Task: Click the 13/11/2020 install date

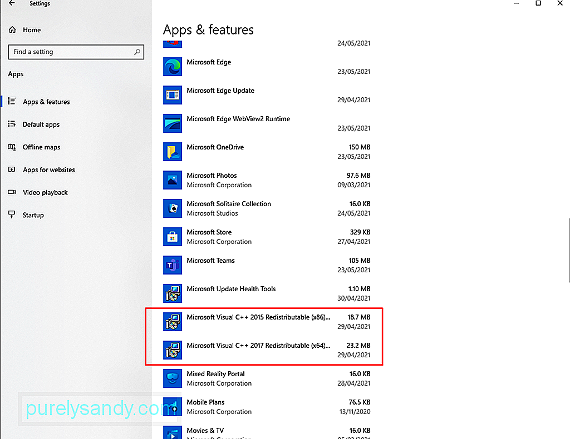Action: click(355, 411)
